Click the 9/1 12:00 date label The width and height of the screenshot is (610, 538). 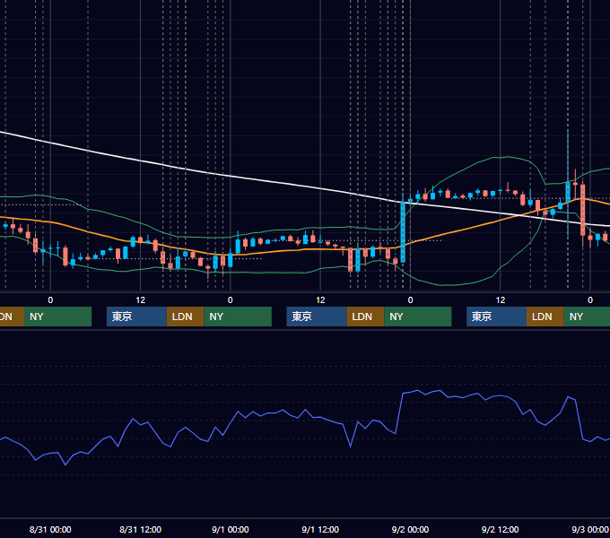320,529
